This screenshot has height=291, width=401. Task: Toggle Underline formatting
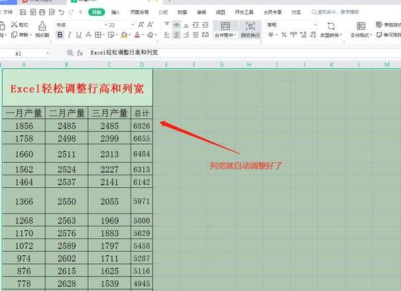[79, 34]
